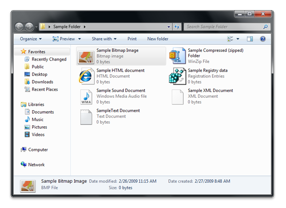Select Network in navigation pane
This screenshot has width=286, height=208.
[x=36, y=165]
